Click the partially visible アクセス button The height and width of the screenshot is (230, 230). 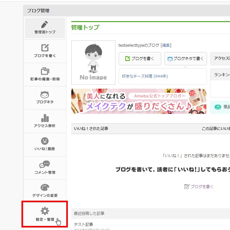[220, 59]
